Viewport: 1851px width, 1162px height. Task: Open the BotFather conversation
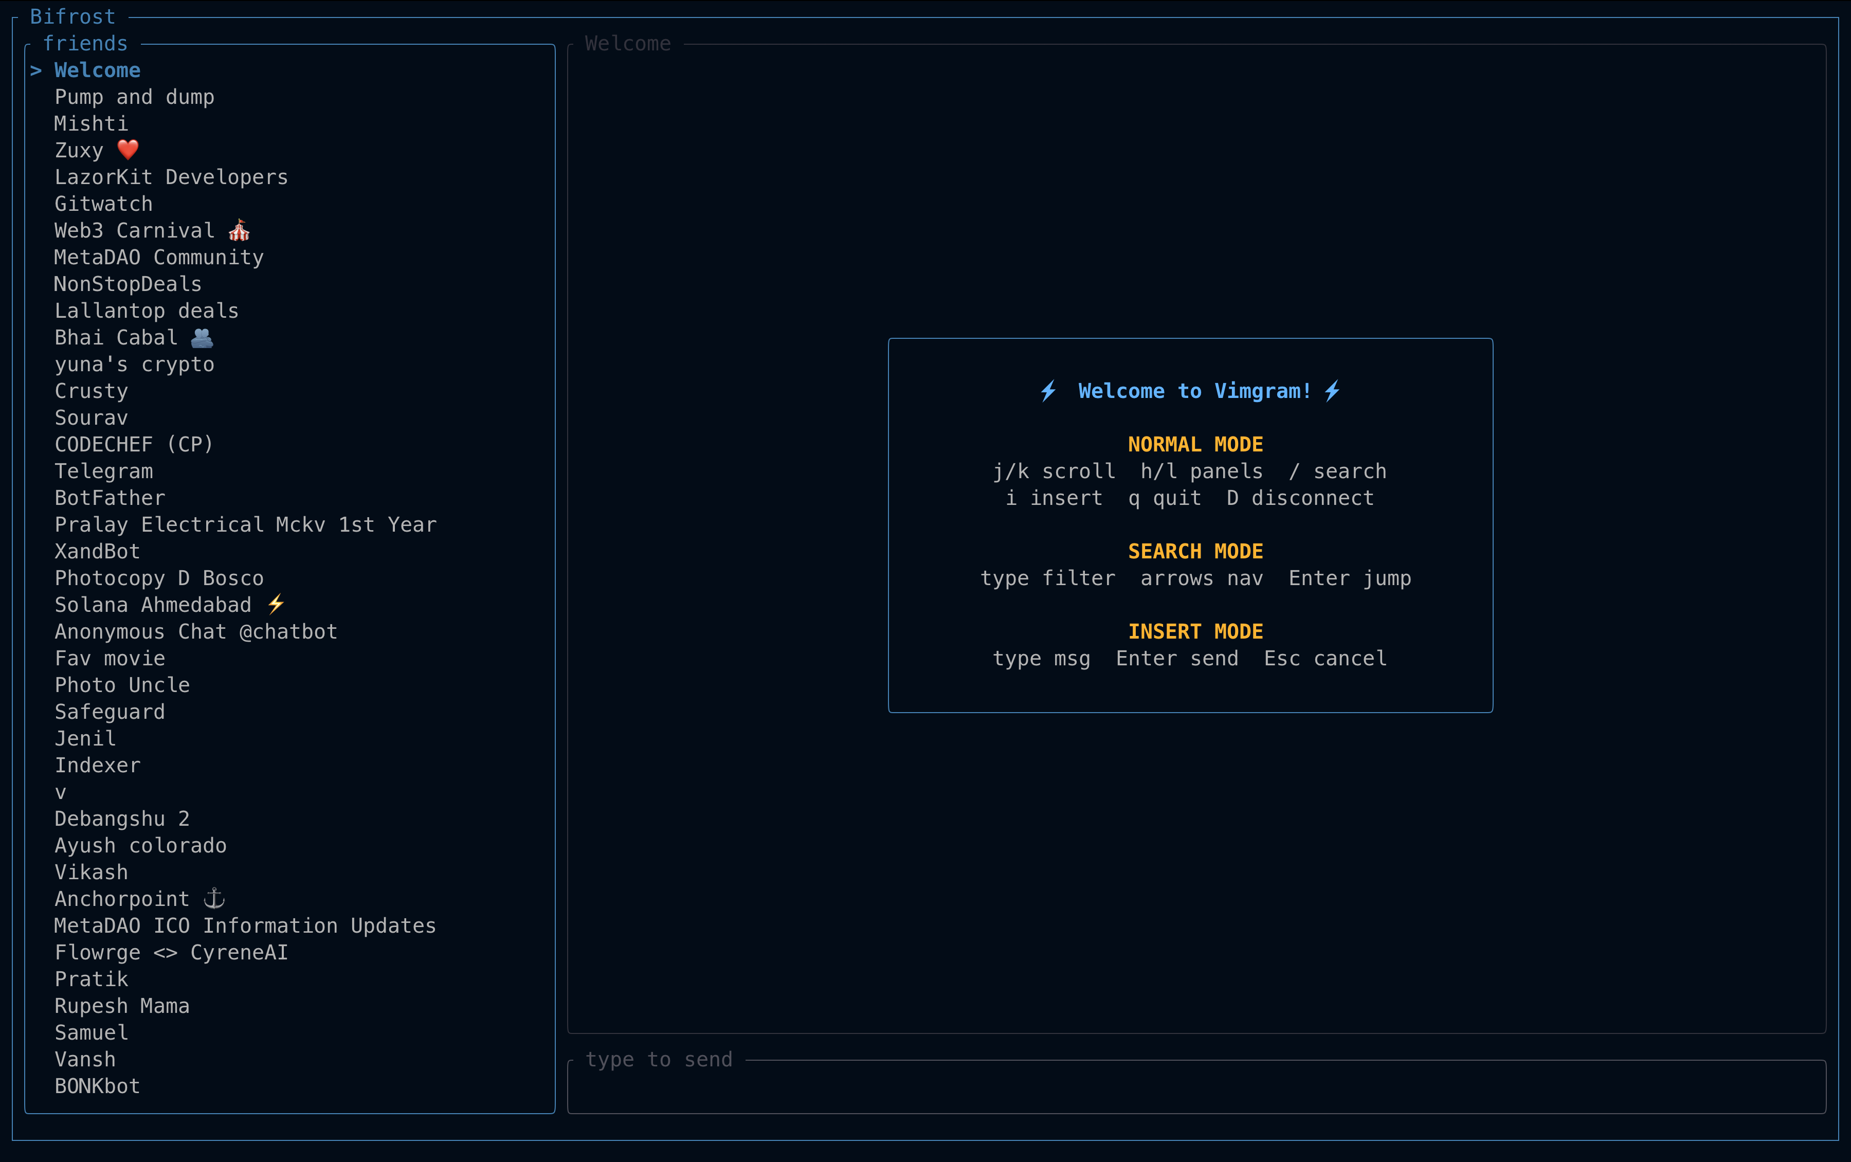tap(110, 497)
